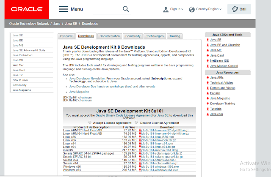Select Web Tier in left sidebar
271x177 pixels.
[32, 65]
